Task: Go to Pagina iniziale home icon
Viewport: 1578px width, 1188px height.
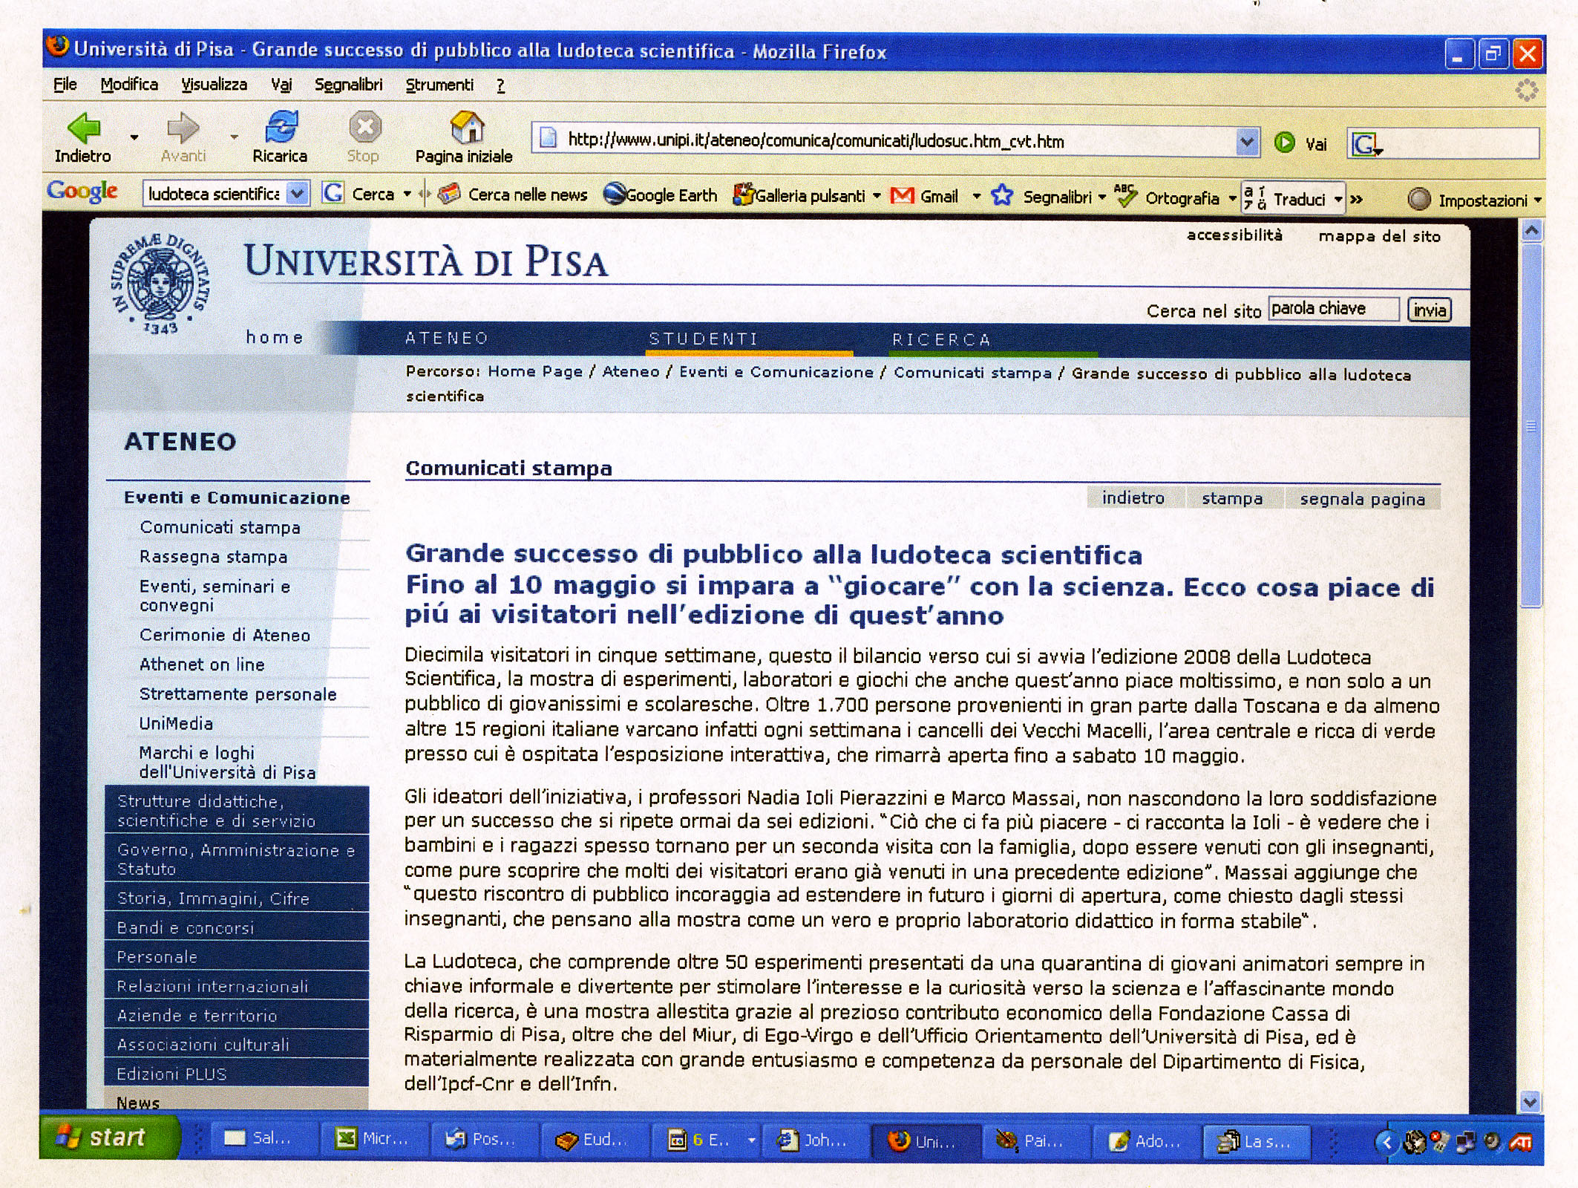Action: [x=467, y=128]
